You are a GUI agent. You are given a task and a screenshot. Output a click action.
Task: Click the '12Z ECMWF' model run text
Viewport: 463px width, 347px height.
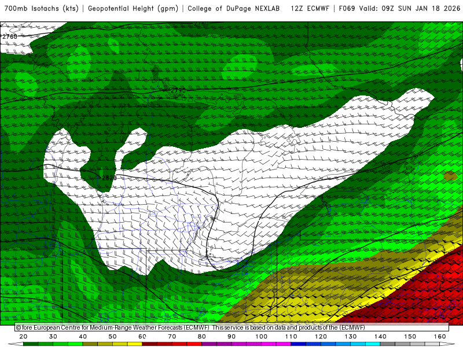click(310, 8)
